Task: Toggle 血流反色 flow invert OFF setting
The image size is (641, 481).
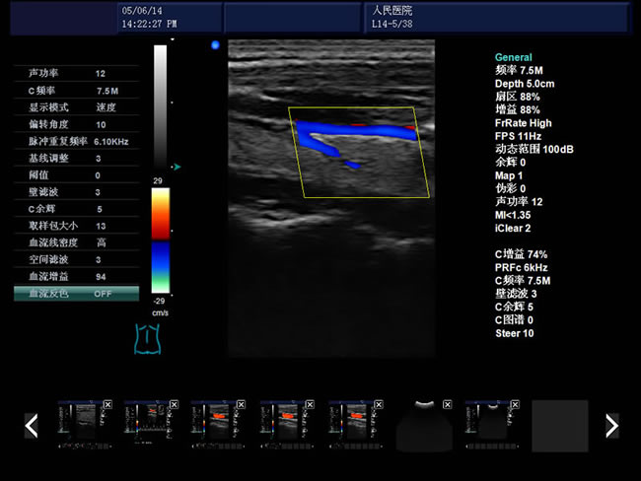Action: (76, 294)
